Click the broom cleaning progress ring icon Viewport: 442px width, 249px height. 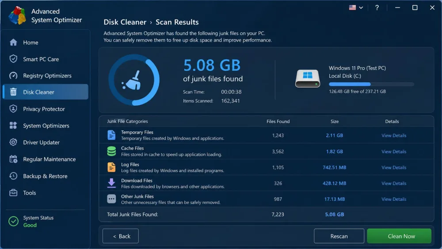pyautogui.click(x=134, y=80)
